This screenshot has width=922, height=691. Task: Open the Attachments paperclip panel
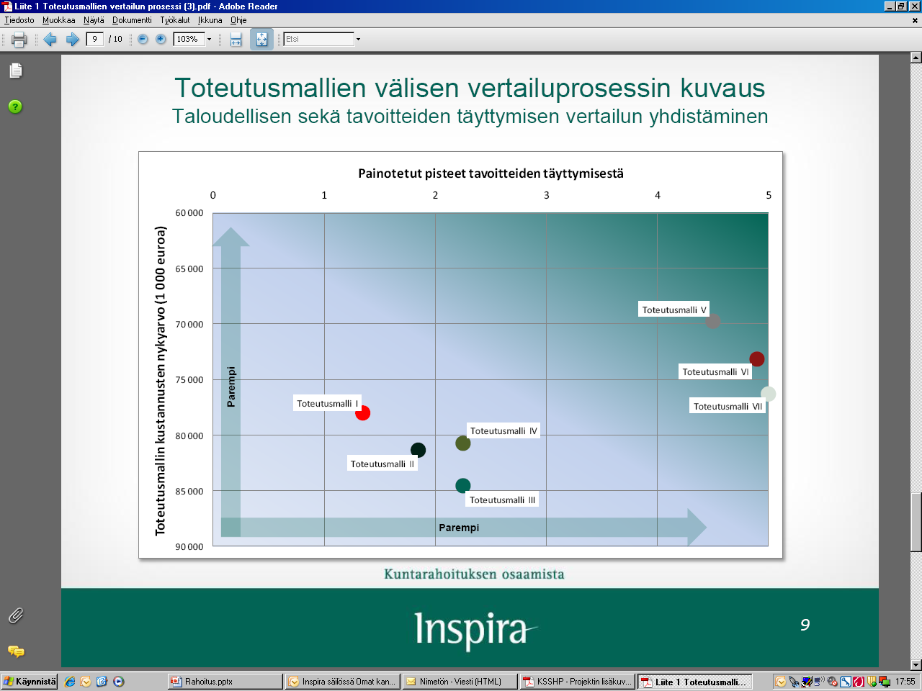click(x=15, y=615)
